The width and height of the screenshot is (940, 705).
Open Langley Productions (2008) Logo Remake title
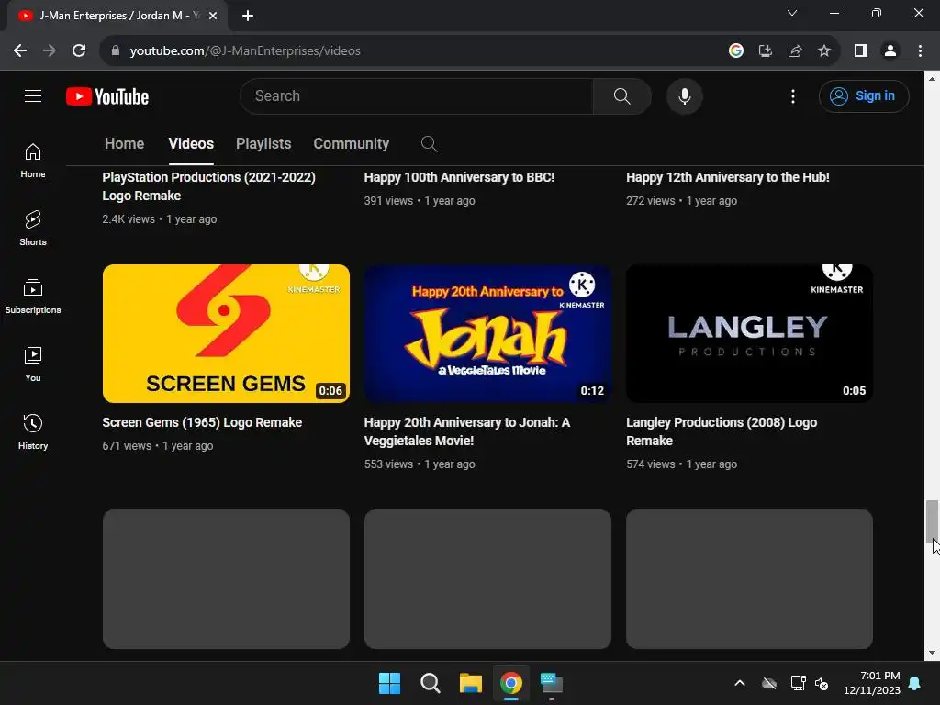722,431
